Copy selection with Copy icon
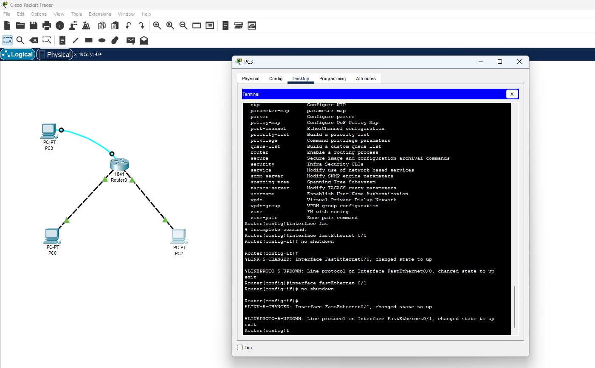This screenshot has height=368, width=595. [102, 25]
